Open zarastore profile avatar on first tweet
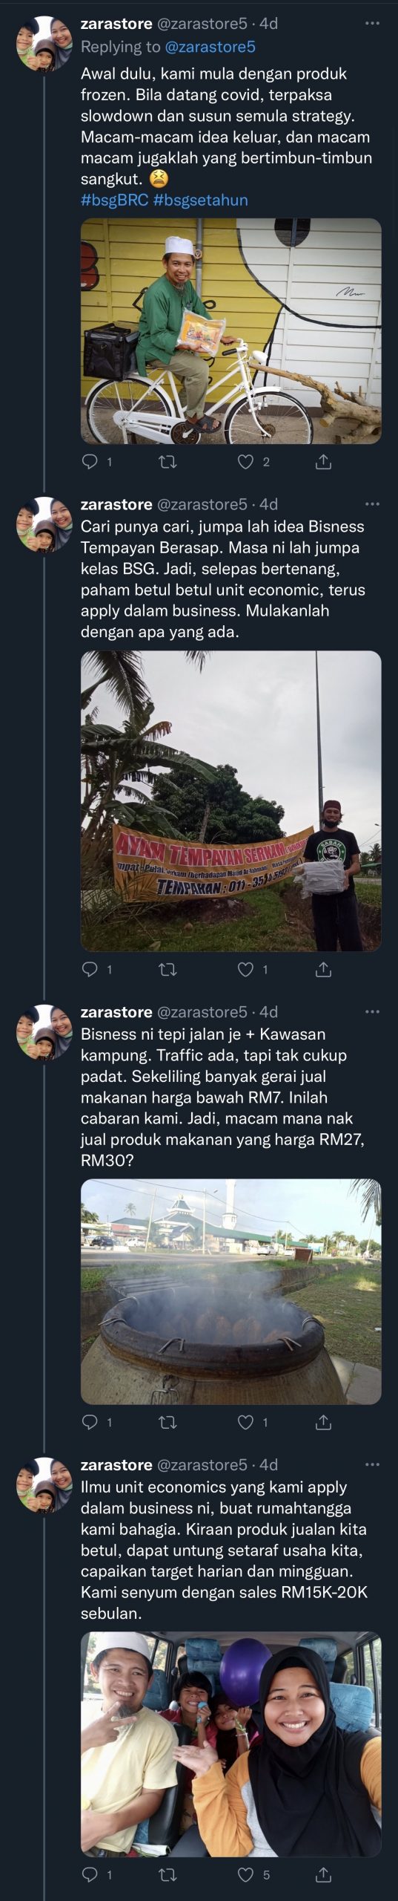 point(44,44)
